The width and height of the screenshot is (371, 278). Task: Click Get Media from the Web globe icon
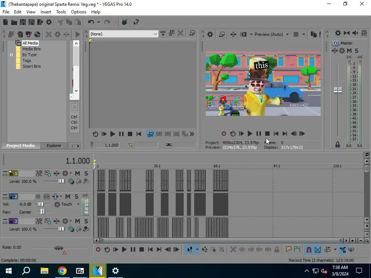[37, 34]
